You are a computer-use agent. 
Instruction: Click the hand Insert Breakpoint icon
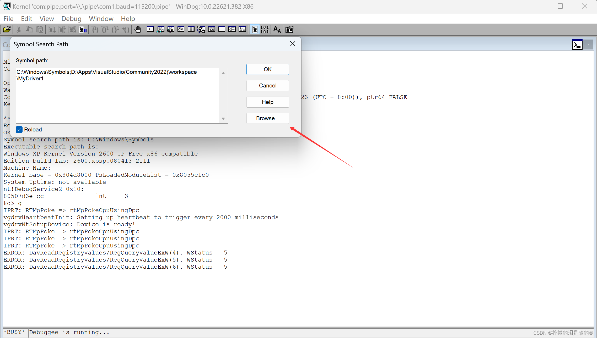point(138,29)
